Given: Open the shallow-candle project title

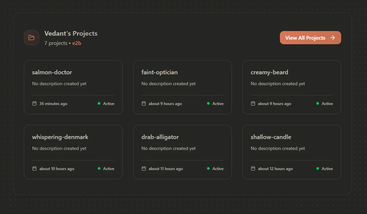Looking at the screenshot, I should [271, 137].
